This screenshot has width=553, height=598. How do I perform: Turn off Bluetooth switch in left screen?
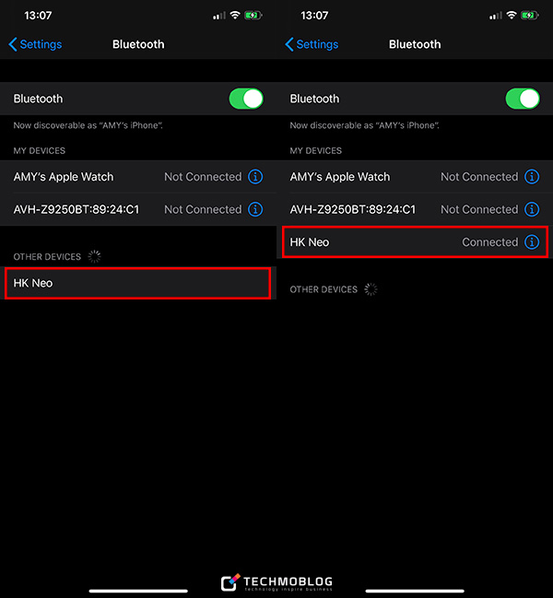coord(246,99)
